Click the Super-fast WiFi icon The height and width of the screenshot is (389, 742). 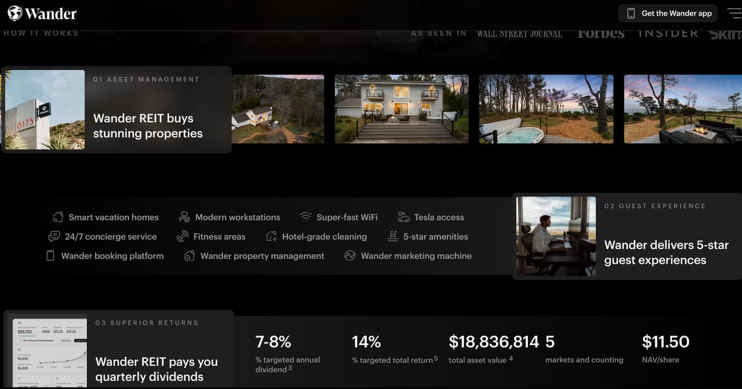pos(306,217)
